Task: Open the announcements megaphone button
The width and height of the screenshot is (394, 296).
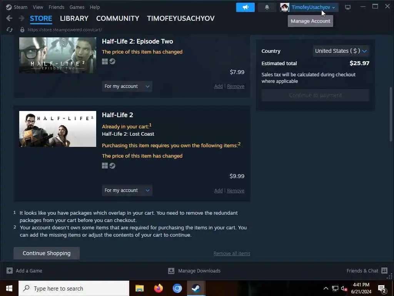Action: tap(245, 7)
